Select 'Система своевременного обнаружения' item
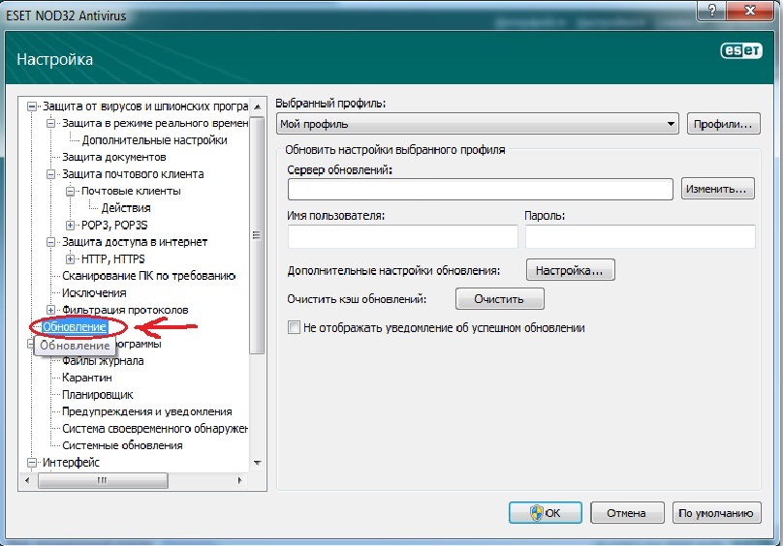 [x=155, y=429]
